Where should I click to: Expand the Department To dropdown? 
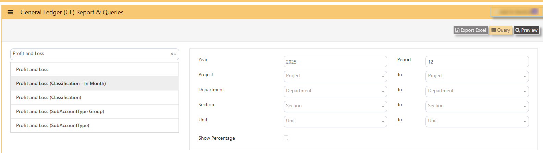tap(477, 91)
